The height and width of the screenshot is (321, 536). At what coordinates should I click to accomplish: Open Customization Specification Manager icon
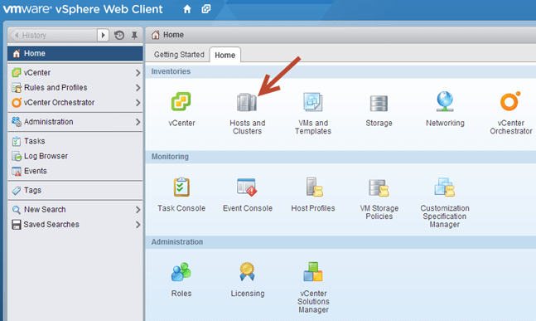[x=444, y=187]
